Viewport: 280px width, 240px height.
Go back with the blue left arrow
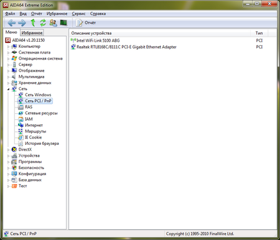click(11, 23)
